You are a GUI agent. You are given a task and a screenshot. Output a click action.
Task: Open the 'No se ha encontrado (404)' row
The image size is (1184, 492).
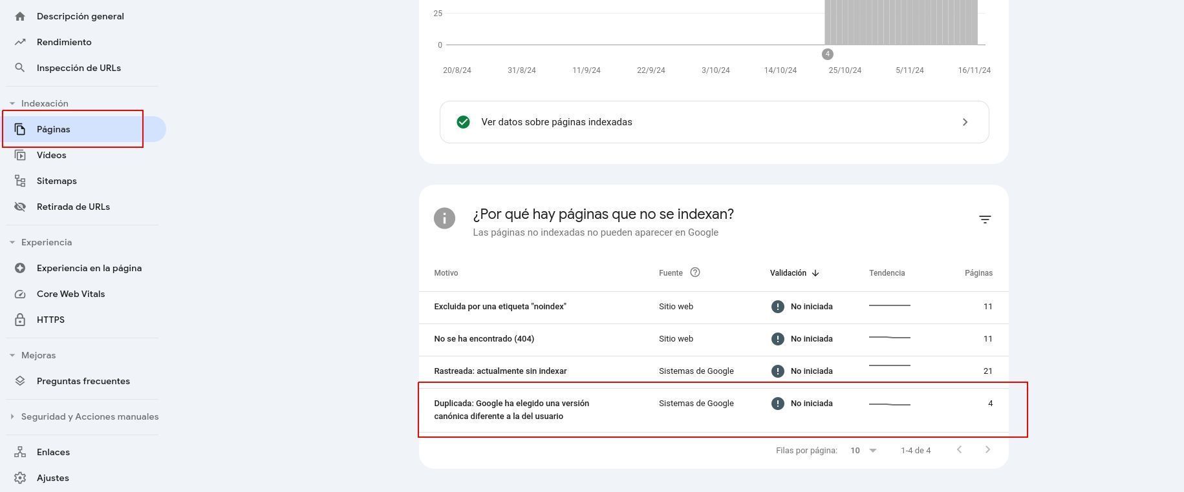(x=484, y=339)
